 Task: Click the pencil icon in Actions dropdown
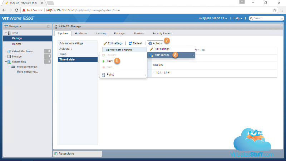(151, 49)
